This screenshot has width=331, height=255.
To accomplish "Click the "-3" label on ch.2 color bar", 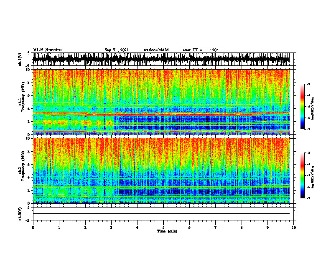I will point(308,153).
